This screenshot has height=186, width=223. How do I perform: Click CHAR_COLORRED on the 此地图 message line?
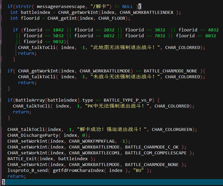point(183,48)
